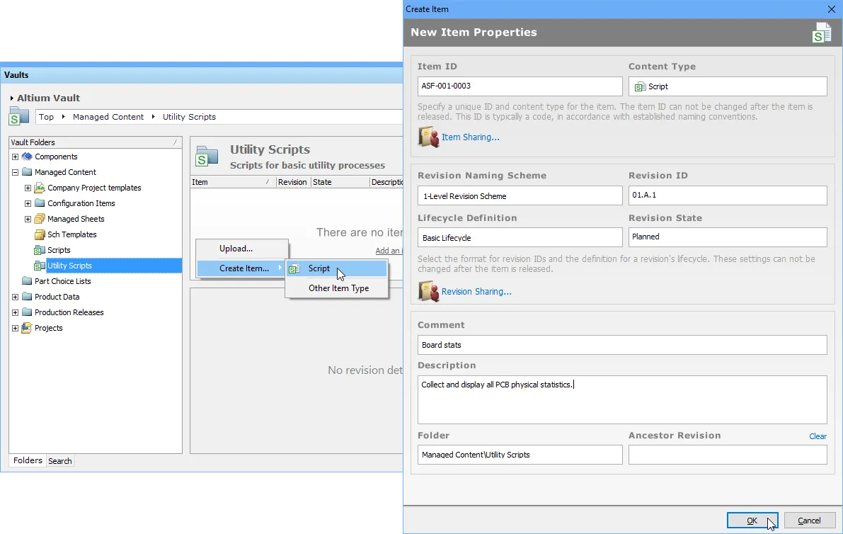Viewport: 843px width, 534px height.
Task: Click the Script icon inside Content Type field
Action: [x=640, y=86]
